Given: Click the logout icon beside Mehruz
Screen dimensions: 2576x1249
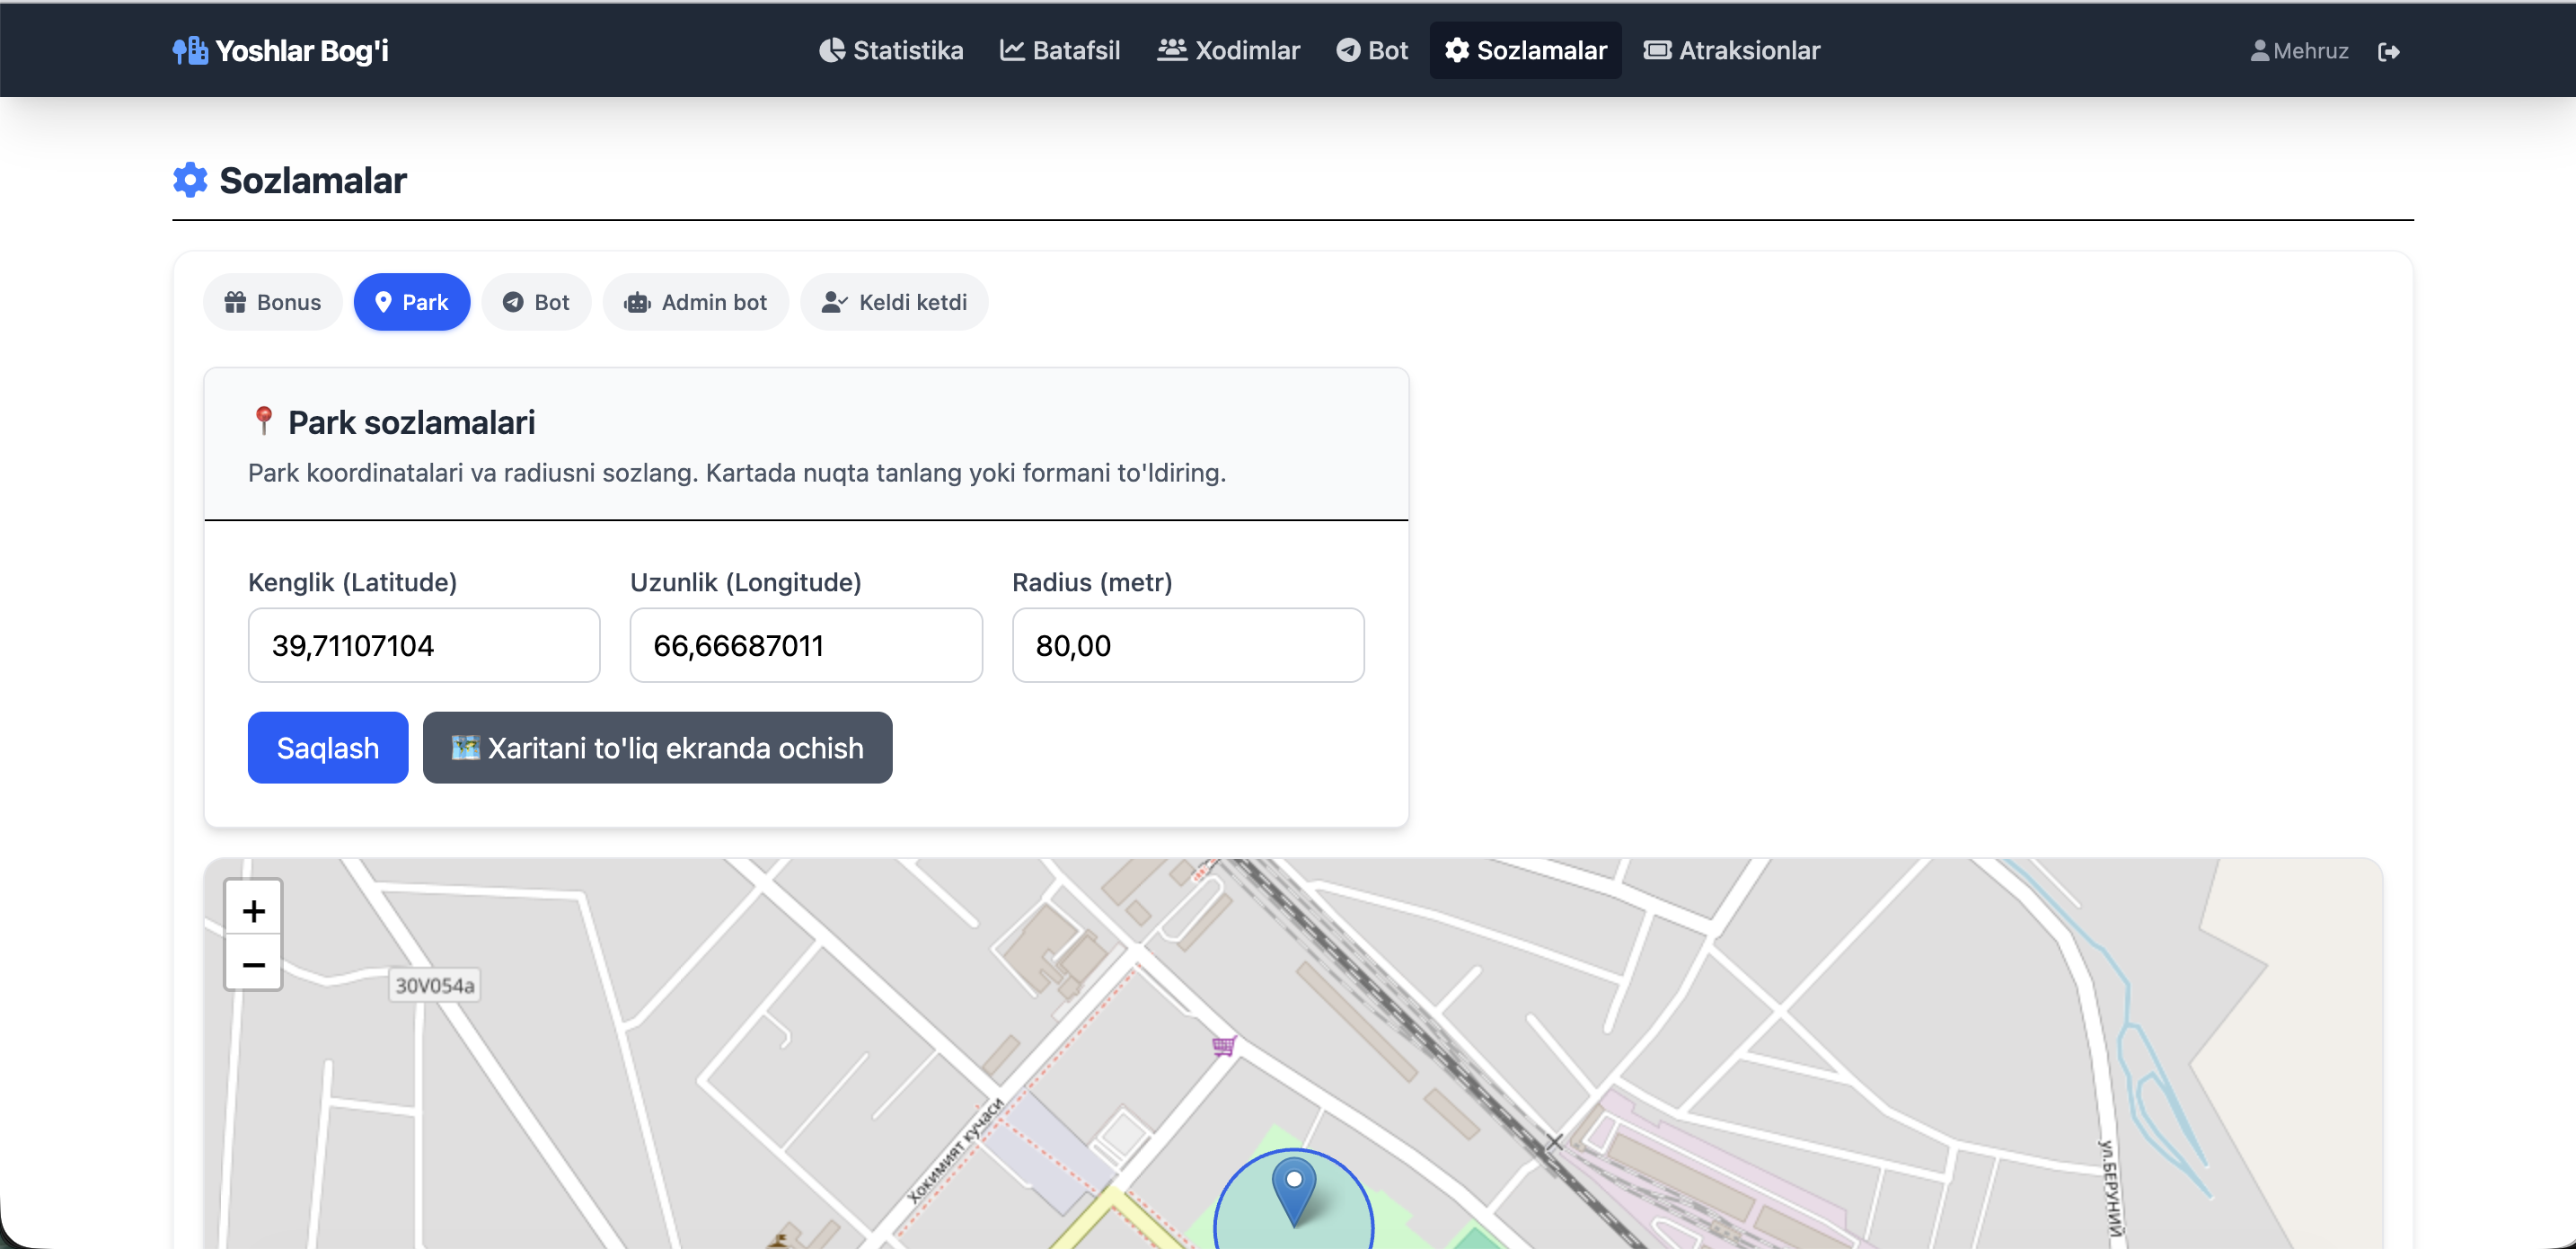Looking at the screenshot, I should tap(2388, 52).
